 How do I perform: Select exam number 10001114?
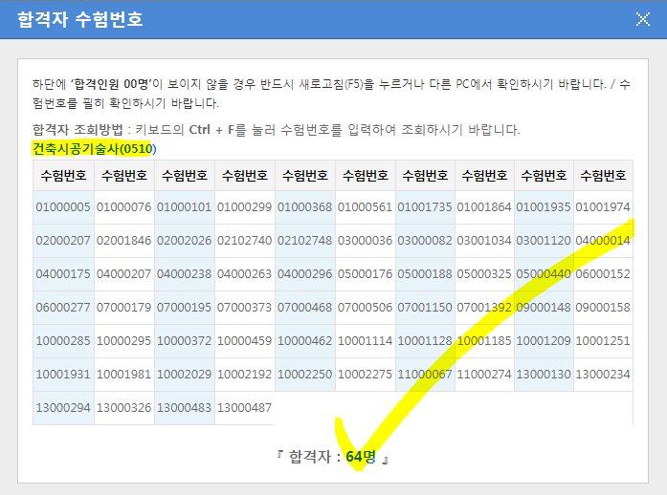[x=365, y=341]
